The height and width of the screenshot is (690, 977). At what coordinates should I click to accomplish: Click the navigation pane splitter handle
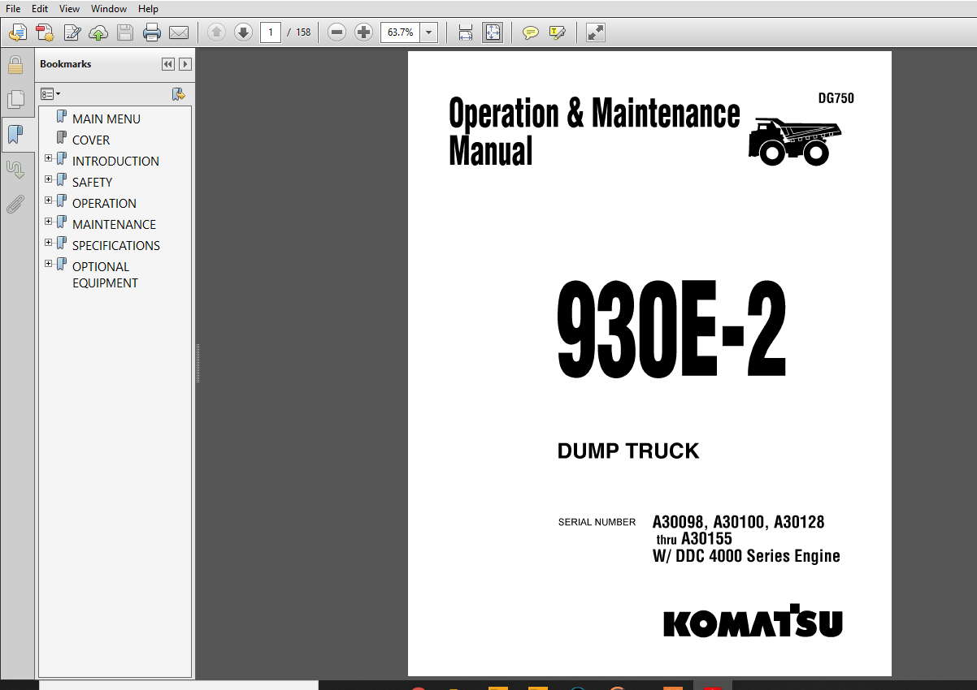coord(198,363)
